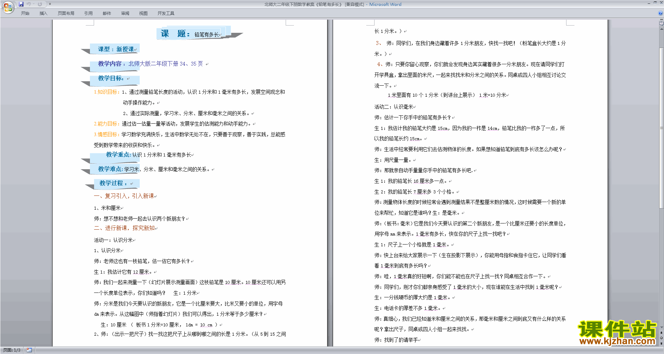Click the line 活动一：认识分米

[113, 240]
